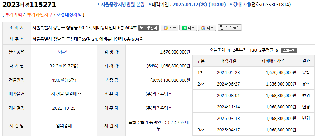Click the 소유자 value (주)리츠홀딩스
This screenshot has height=138, width=317.
159,94
